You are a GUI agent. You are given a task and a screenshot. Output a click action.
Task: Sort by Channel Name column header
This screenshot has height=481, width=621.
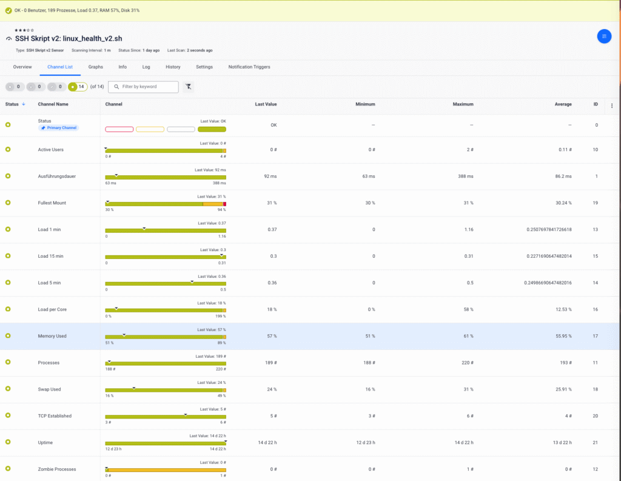point(53,104)
